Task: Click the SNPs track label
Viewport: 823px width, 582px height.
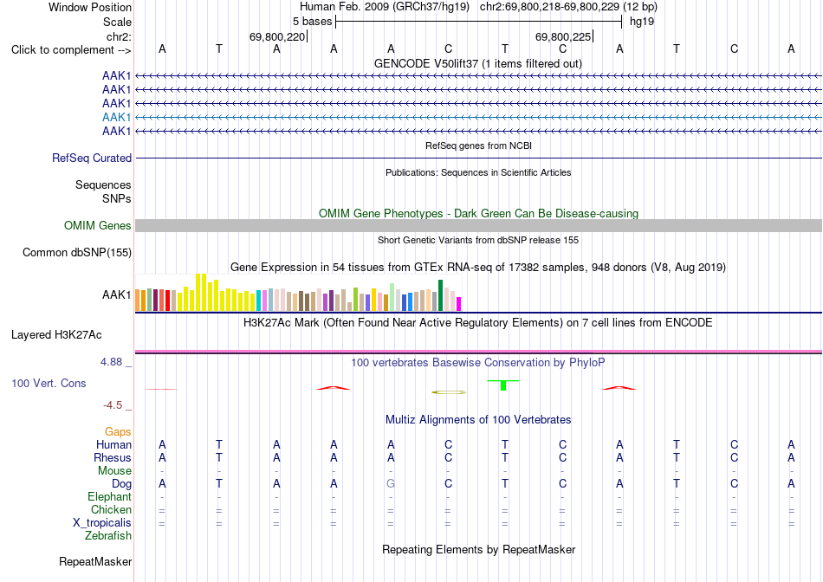Action: pos(117,198)
